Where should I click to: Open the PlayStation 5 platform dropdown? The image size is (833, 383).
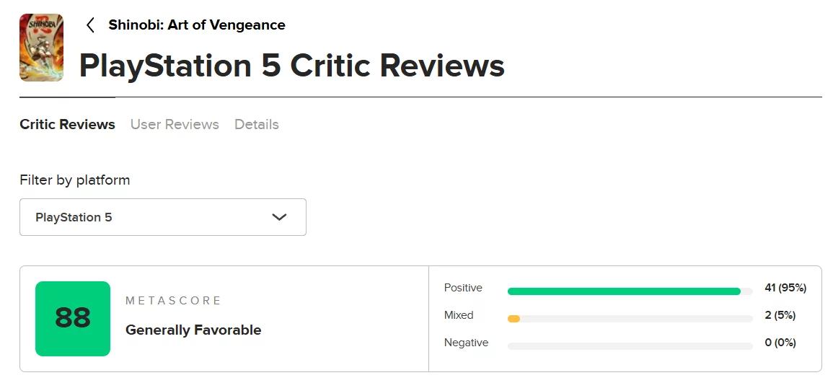pyautogui.click(x=162, y=217)
